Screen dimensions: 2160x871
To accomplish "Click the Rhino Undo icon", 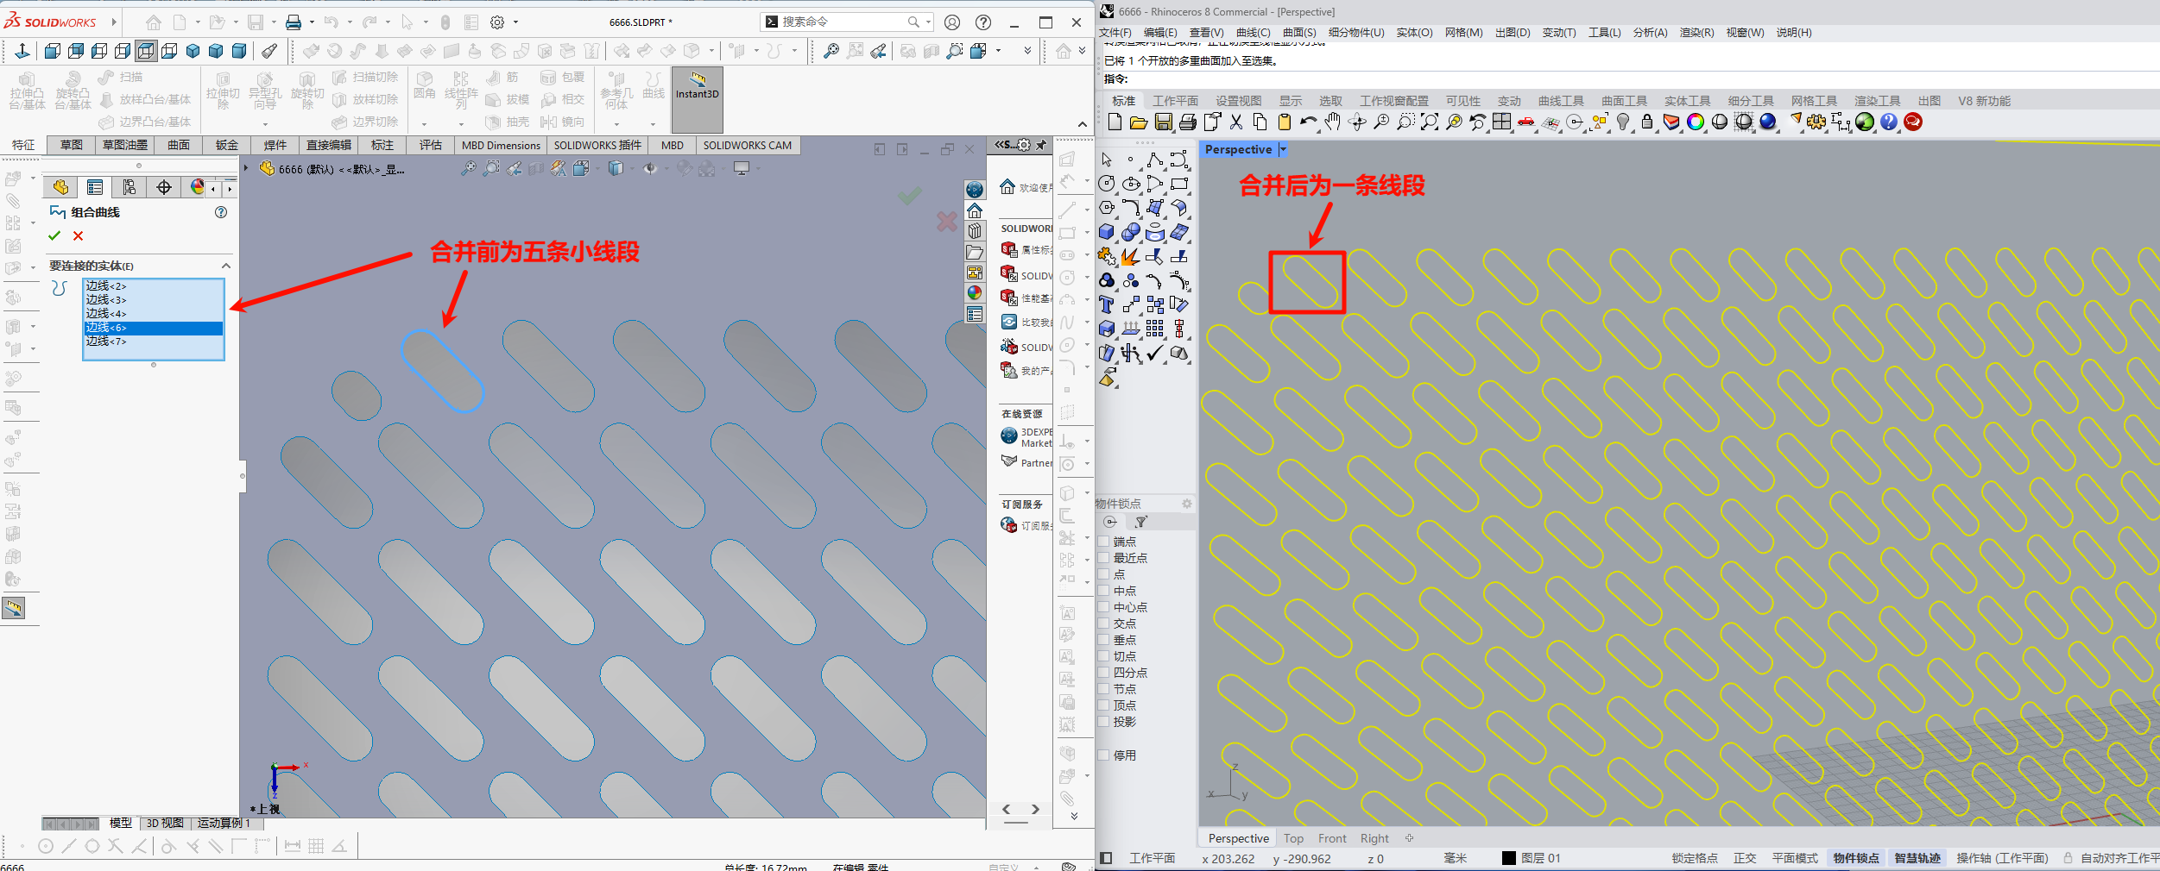I will click(x=1308, y=122).
